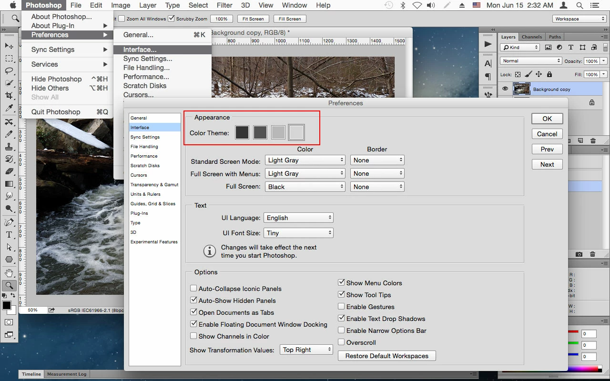Open Standard Screen Mode color dropdown
This screenshot has height=381, width=610.
coord(305,160)
